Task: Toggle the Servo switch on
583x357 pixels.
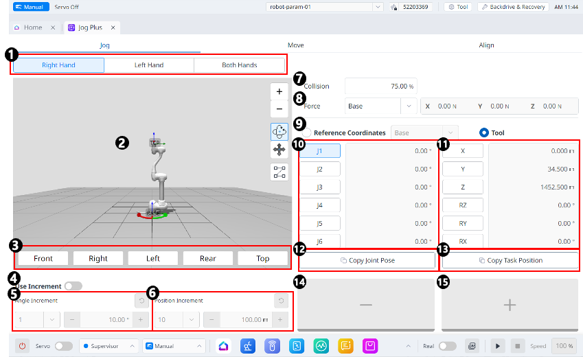Action: 63,346
